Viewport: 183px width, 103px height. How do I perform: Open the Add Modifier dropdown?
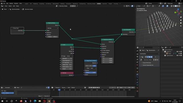[x=149, y=54]
